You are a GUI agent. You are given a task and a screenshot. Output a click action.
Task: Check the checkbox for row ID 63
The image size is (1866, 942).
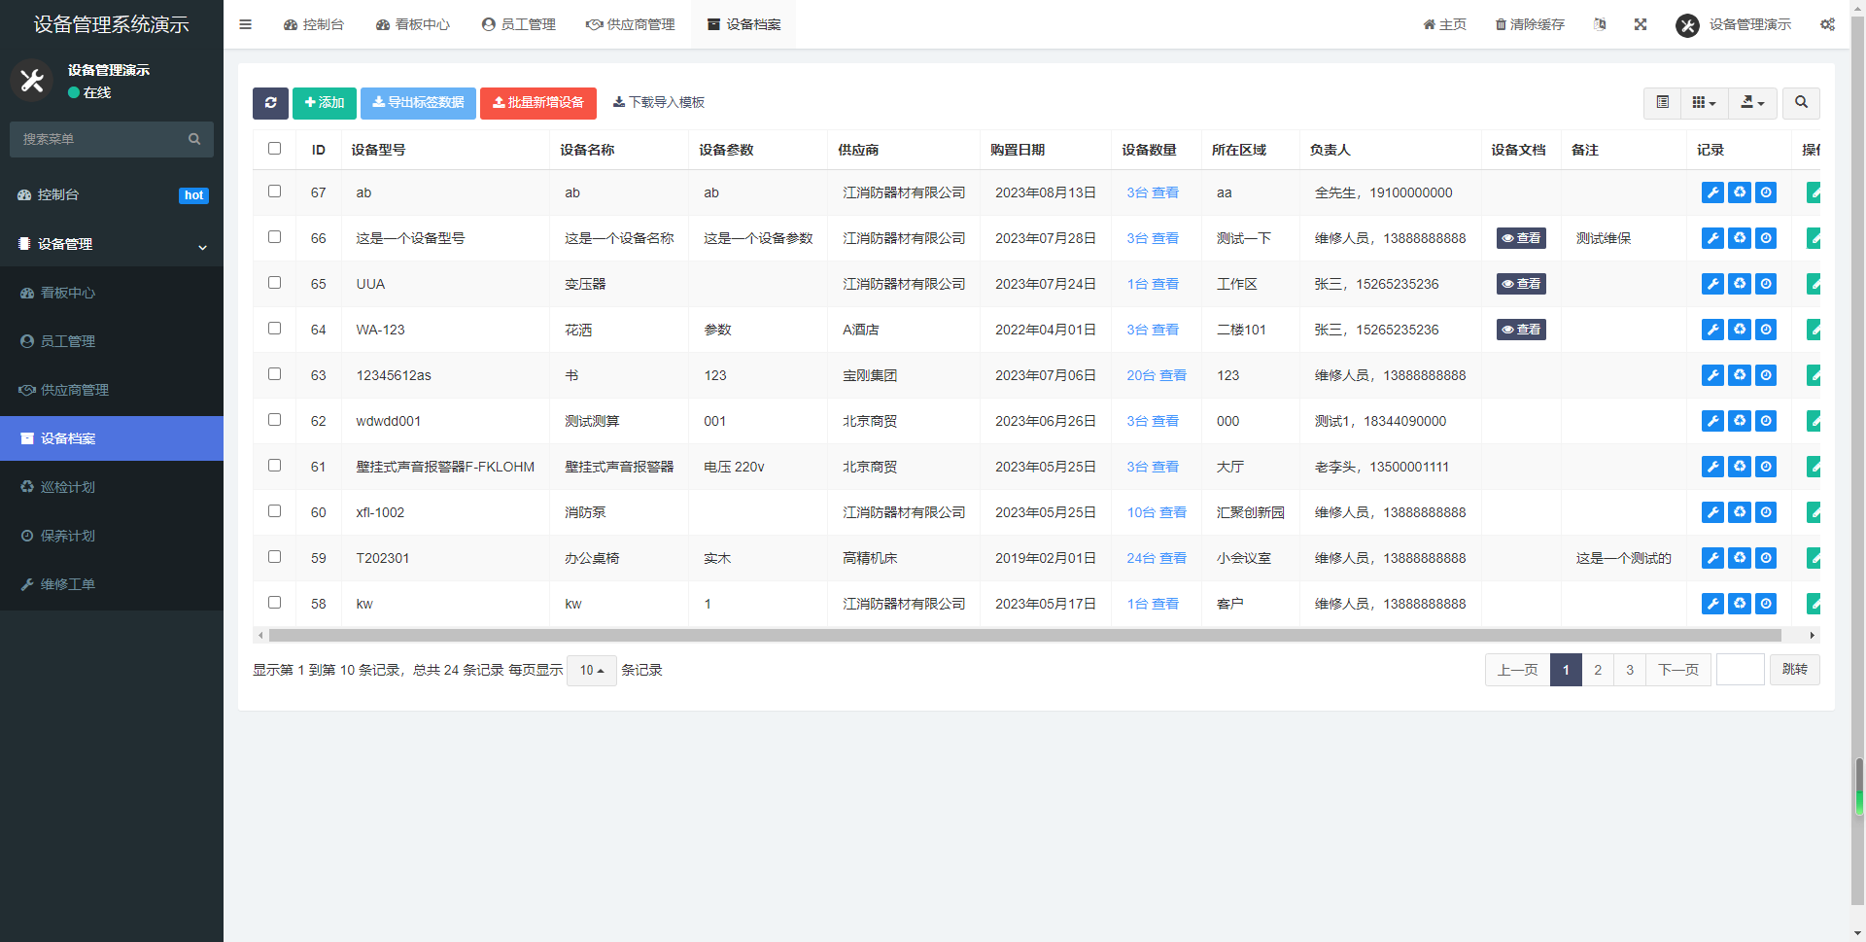(274, 374)
